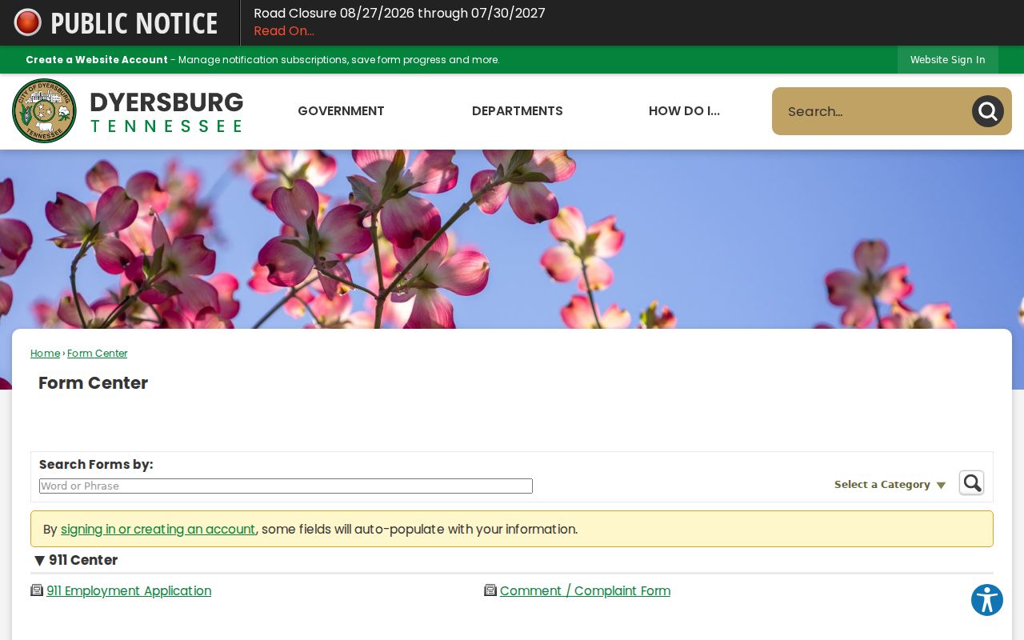This screenshot has height=640, width=1024.
Task: Open the Comment / Complaint Form link
Action: pyautogui.click(x=585, y=591)
